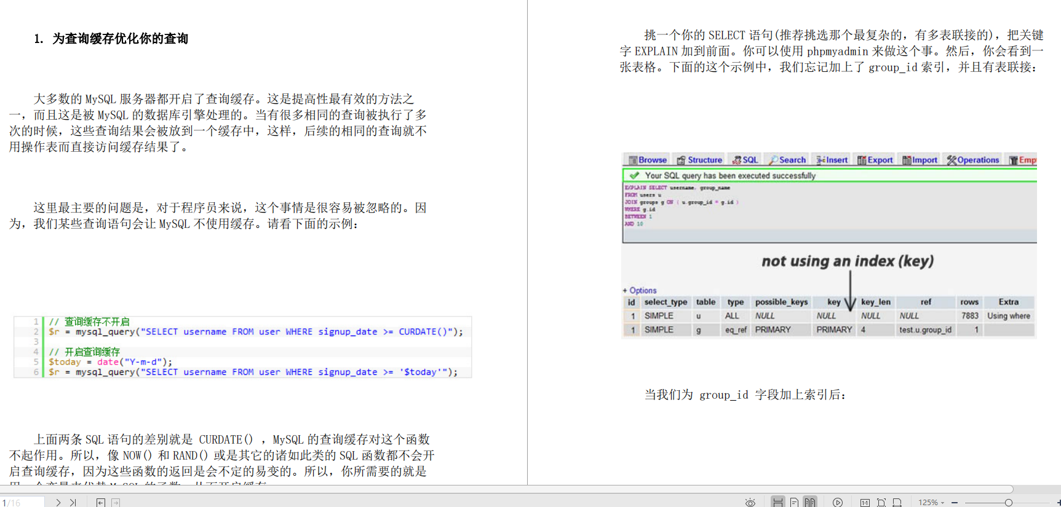Click the back to previous view icon
The width and height of the screenshot is (1061, 507).
(101, 502)
